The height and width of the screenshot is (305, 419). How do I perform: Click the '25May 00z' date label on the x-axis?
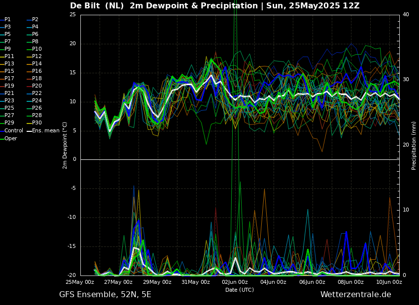[x=80, y=282]
